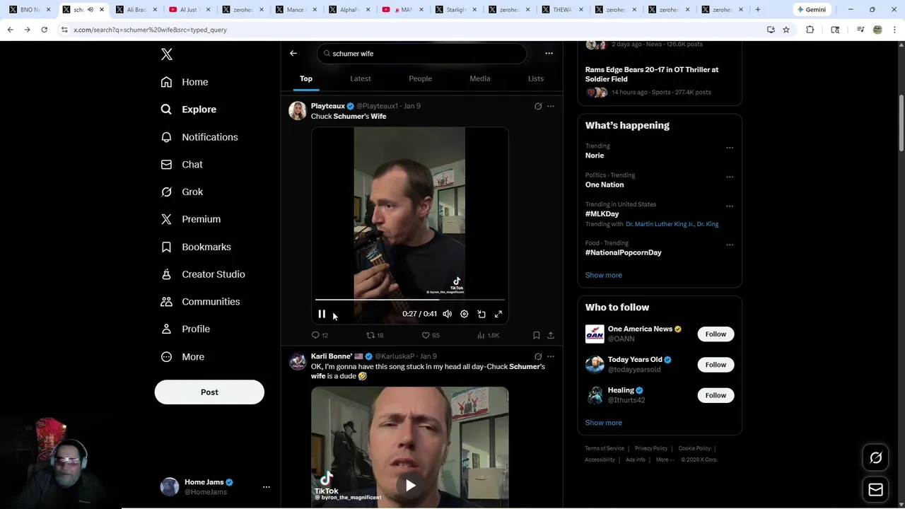
Task: Repost the Playteaux post with 18 reposts
Action: (x=375, y=335)
